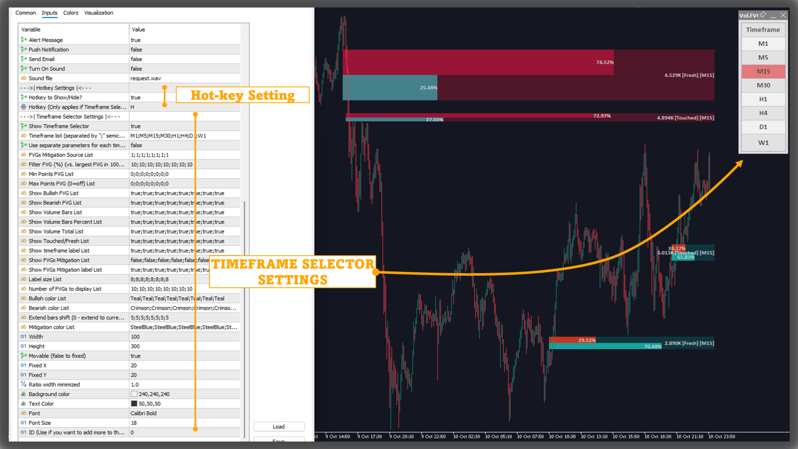Switch to the H4 timeframe
The height and width of the screenshot is (449, 798).
(763, 113)
